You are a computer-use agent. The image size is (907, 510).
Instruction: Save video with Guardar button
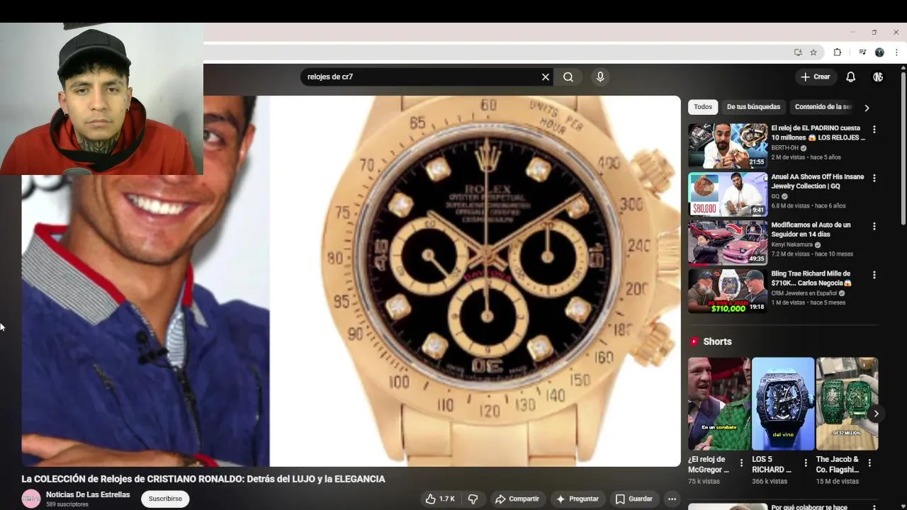633,499
